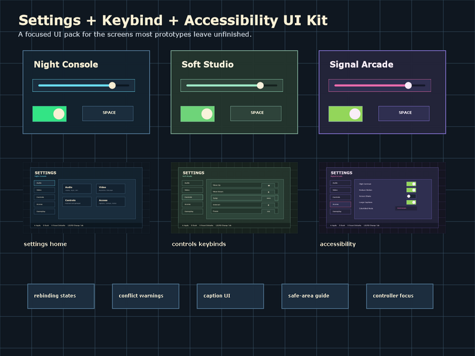Click the cyan slider in Night Console
This screenshot has width=475, height=356.
click(84, 86)
